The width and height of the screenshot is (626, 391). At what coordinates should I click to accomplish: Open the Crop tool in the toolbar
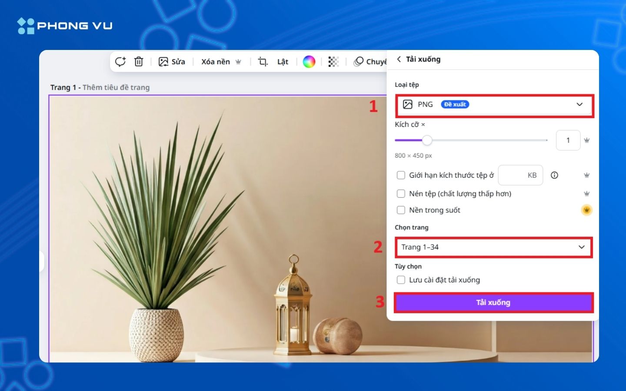tap(262, 62)
